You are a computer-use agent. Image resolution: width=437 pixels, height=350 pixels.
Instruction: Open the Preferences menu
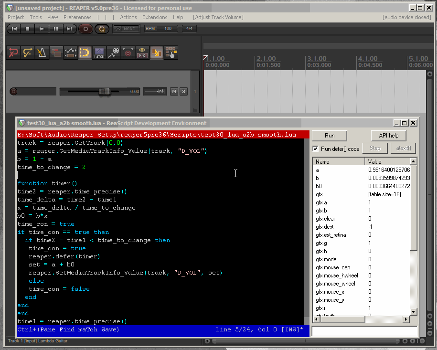click(x=77, y=17)
